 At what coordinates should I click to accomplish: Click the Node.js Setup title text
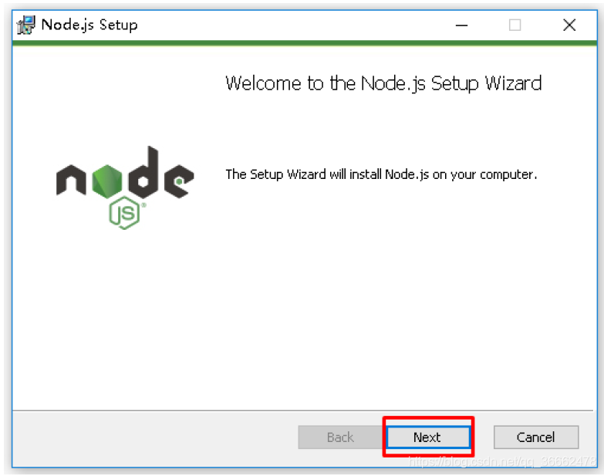[x=89, y=25]
